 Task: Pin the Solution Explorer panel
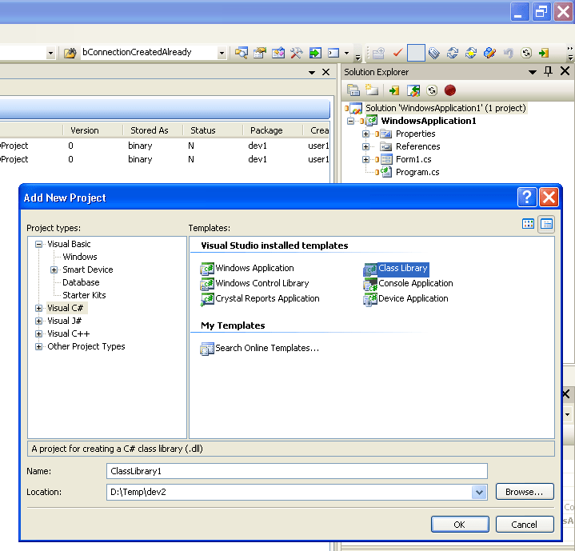click(x=549, y=71)
